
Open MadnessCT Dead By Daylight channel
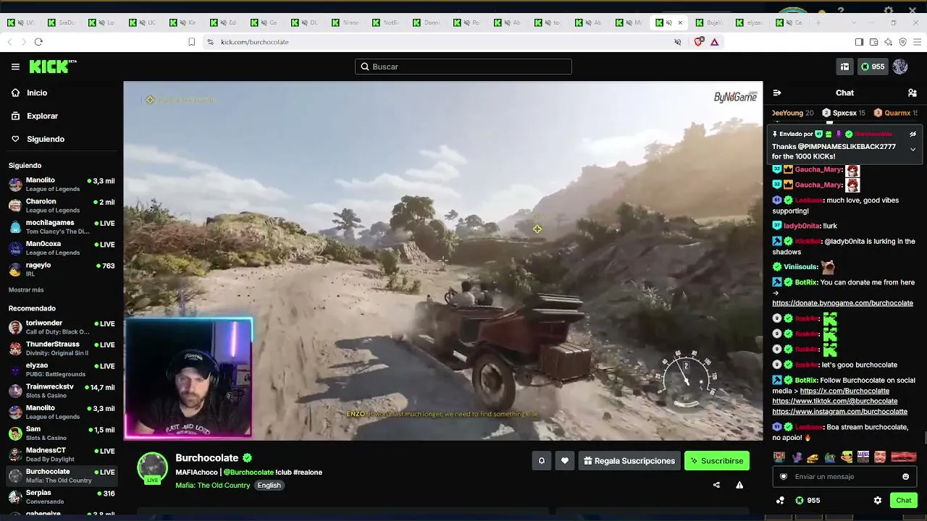point(62,454)
